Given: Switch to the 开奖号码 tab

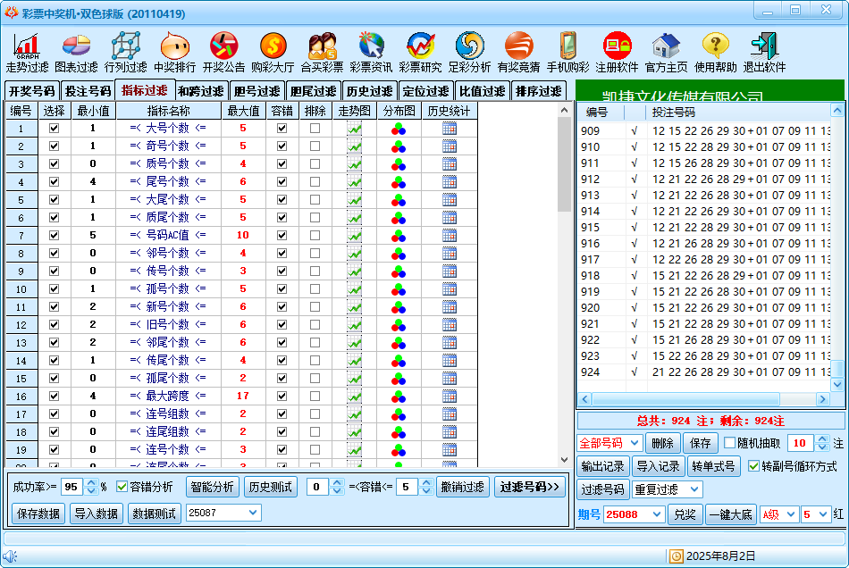Looking at the screenshot, I should tap(32, 91).
